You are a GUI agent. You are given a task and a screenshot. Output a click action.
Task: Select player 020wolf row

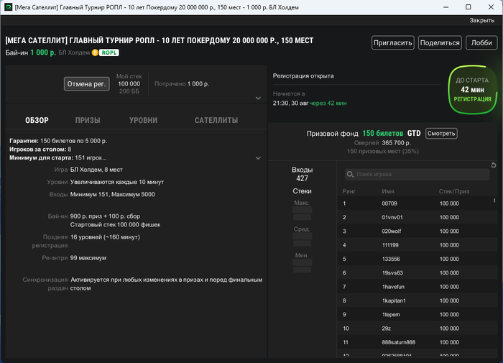coord(417,231)
